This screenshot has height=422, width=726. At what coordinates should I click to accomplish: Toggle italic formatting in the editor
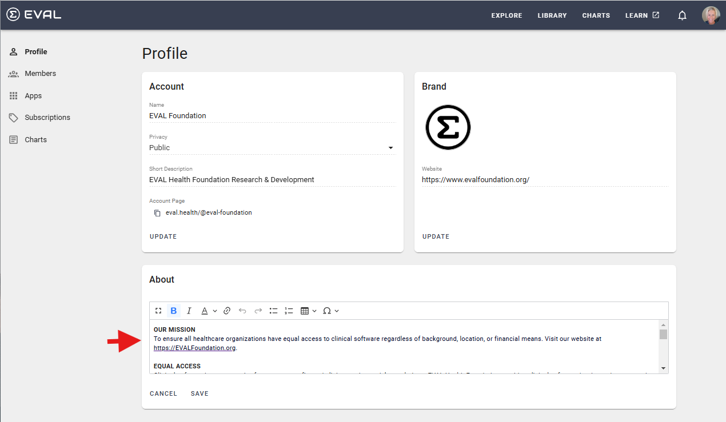(189, 311)
